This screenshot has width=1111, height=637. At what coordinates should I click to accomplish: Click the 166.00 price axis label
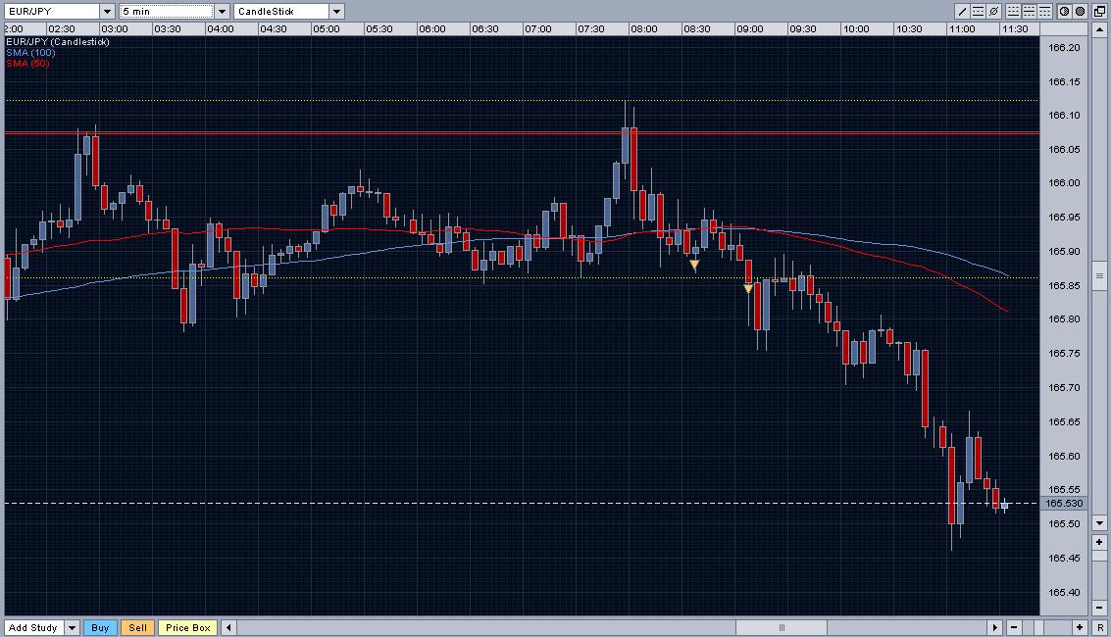tap(1064, 182)
